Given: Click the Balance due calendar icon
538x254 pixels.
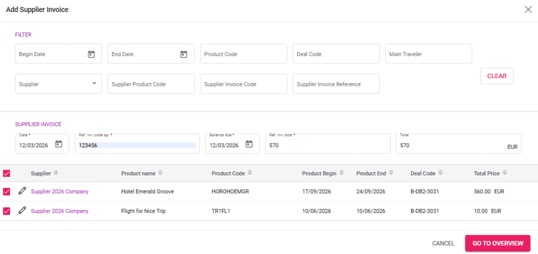Looking at the screenshot, I should 249,145.
